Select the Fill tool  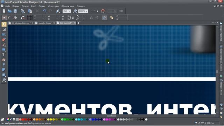(4, 59)
